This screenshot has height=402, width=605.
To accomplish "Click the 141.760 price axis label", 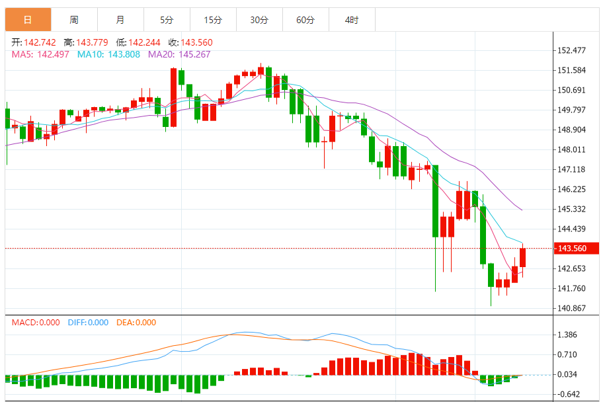I will click(571, 288).
